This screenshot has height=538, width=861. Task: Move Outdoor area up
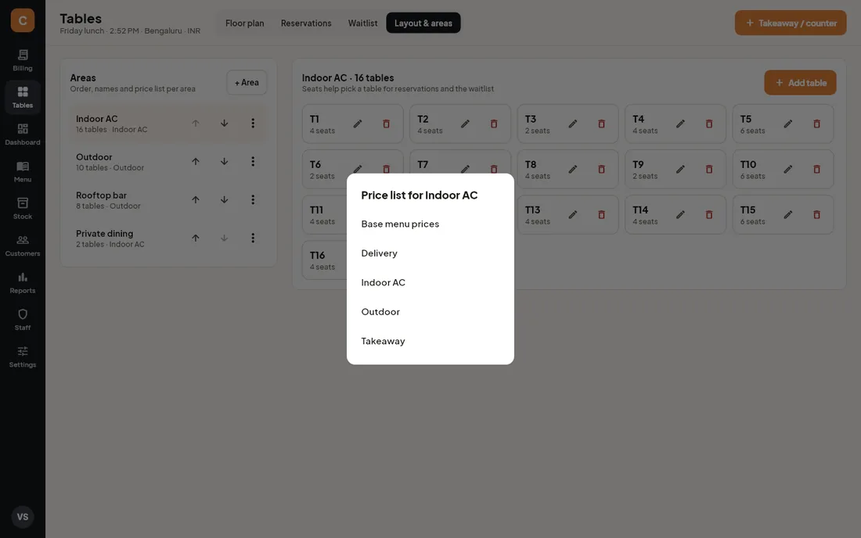[196, 162]
